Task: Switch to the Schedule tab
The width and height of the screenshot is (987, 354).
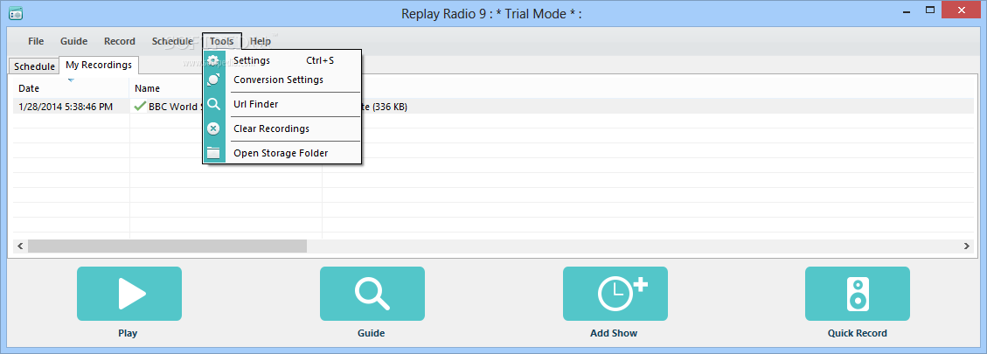Action: click(x=34, y=66)
